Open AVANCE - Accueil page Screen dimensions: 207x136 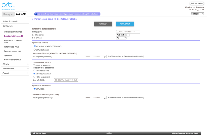click(x=10, y=21)
